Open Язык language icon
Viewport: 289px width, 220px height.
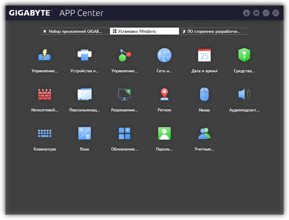(x=84, y=133)
